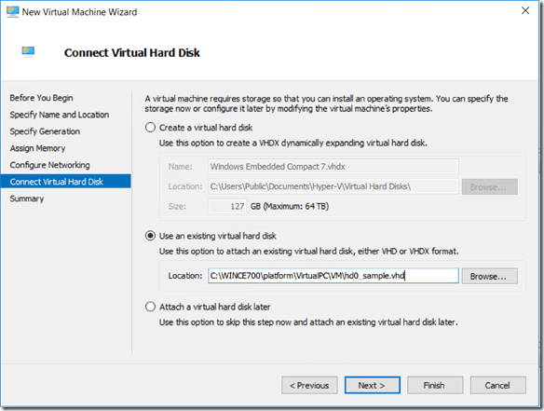
Task: Click the disabled Browse button for new disk location
Action: tap(490, 187)
